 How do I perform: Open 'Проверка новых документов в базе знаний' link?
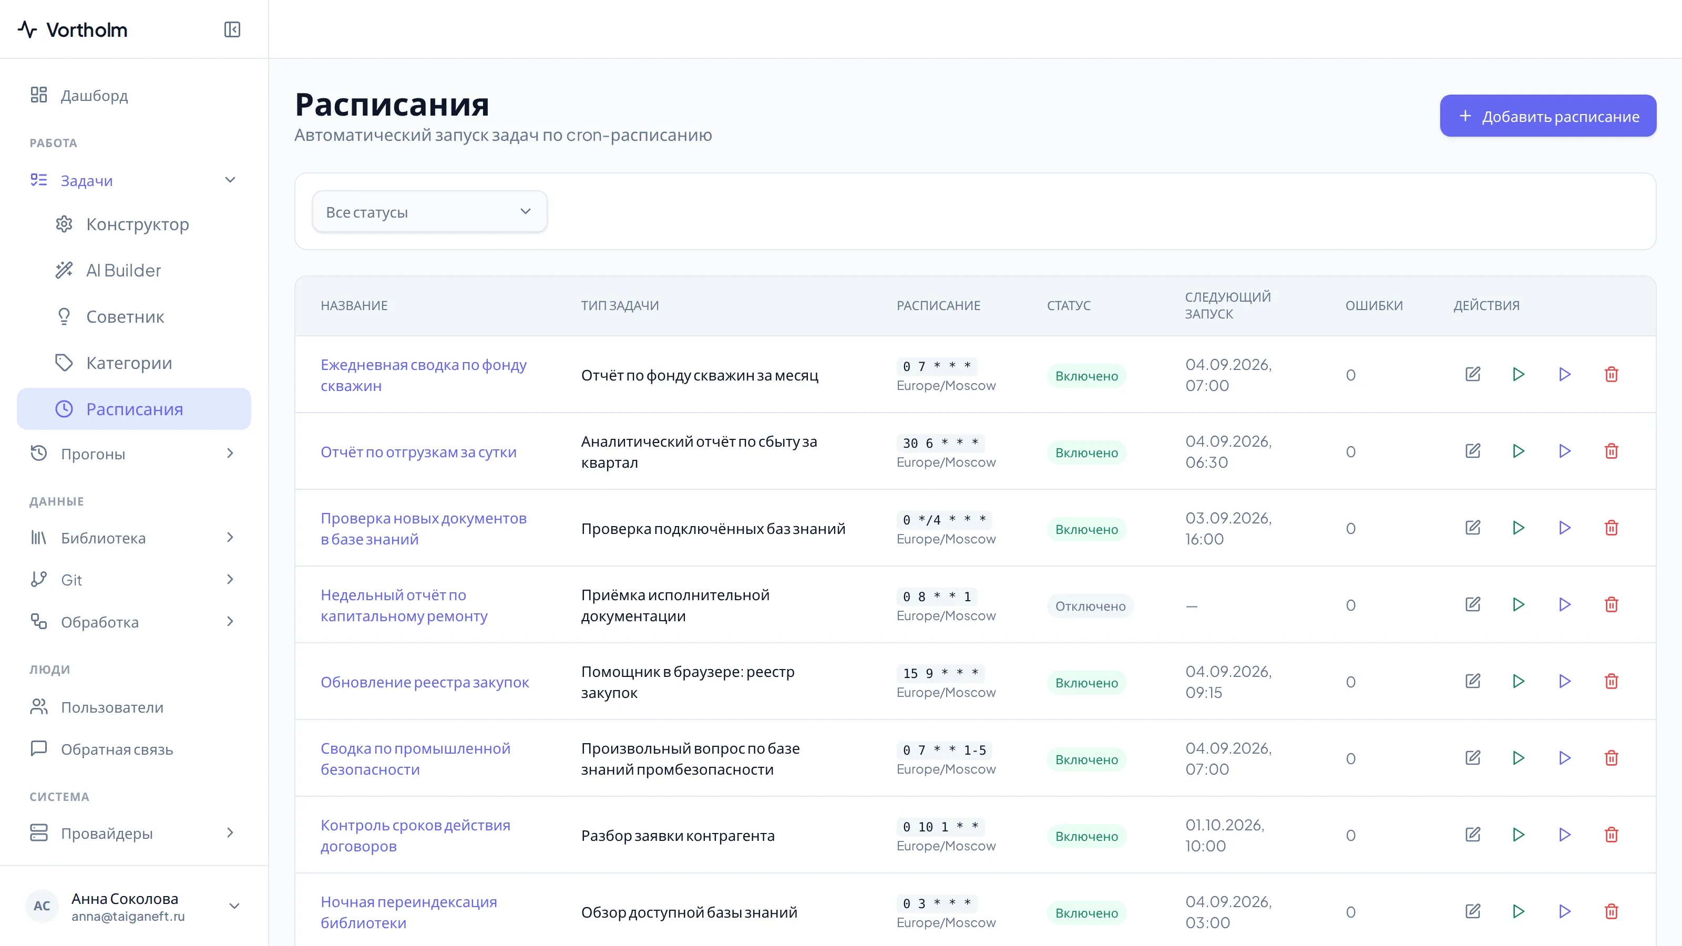[423, 528]
